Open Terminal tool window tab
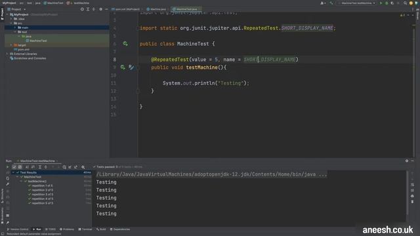Image resolution: width=420 pixels, height=236 pixels. coord(85,229)
